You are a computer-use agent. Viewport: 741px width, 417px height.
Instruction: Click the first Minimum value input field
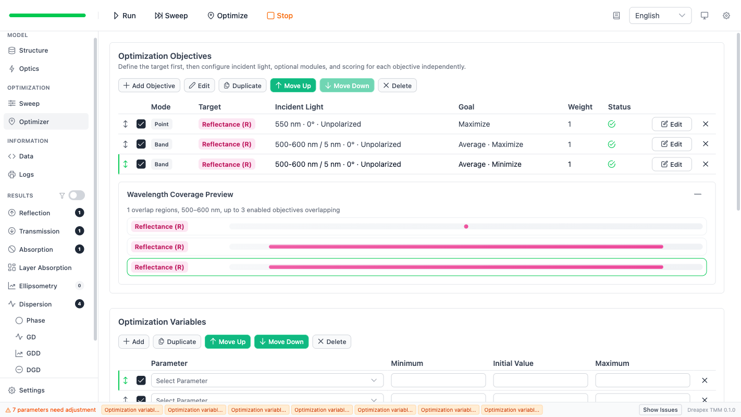[x=438, y=380]
